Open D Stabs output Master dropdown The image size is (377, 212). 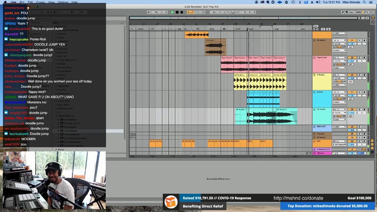click(x=339, y=85)
